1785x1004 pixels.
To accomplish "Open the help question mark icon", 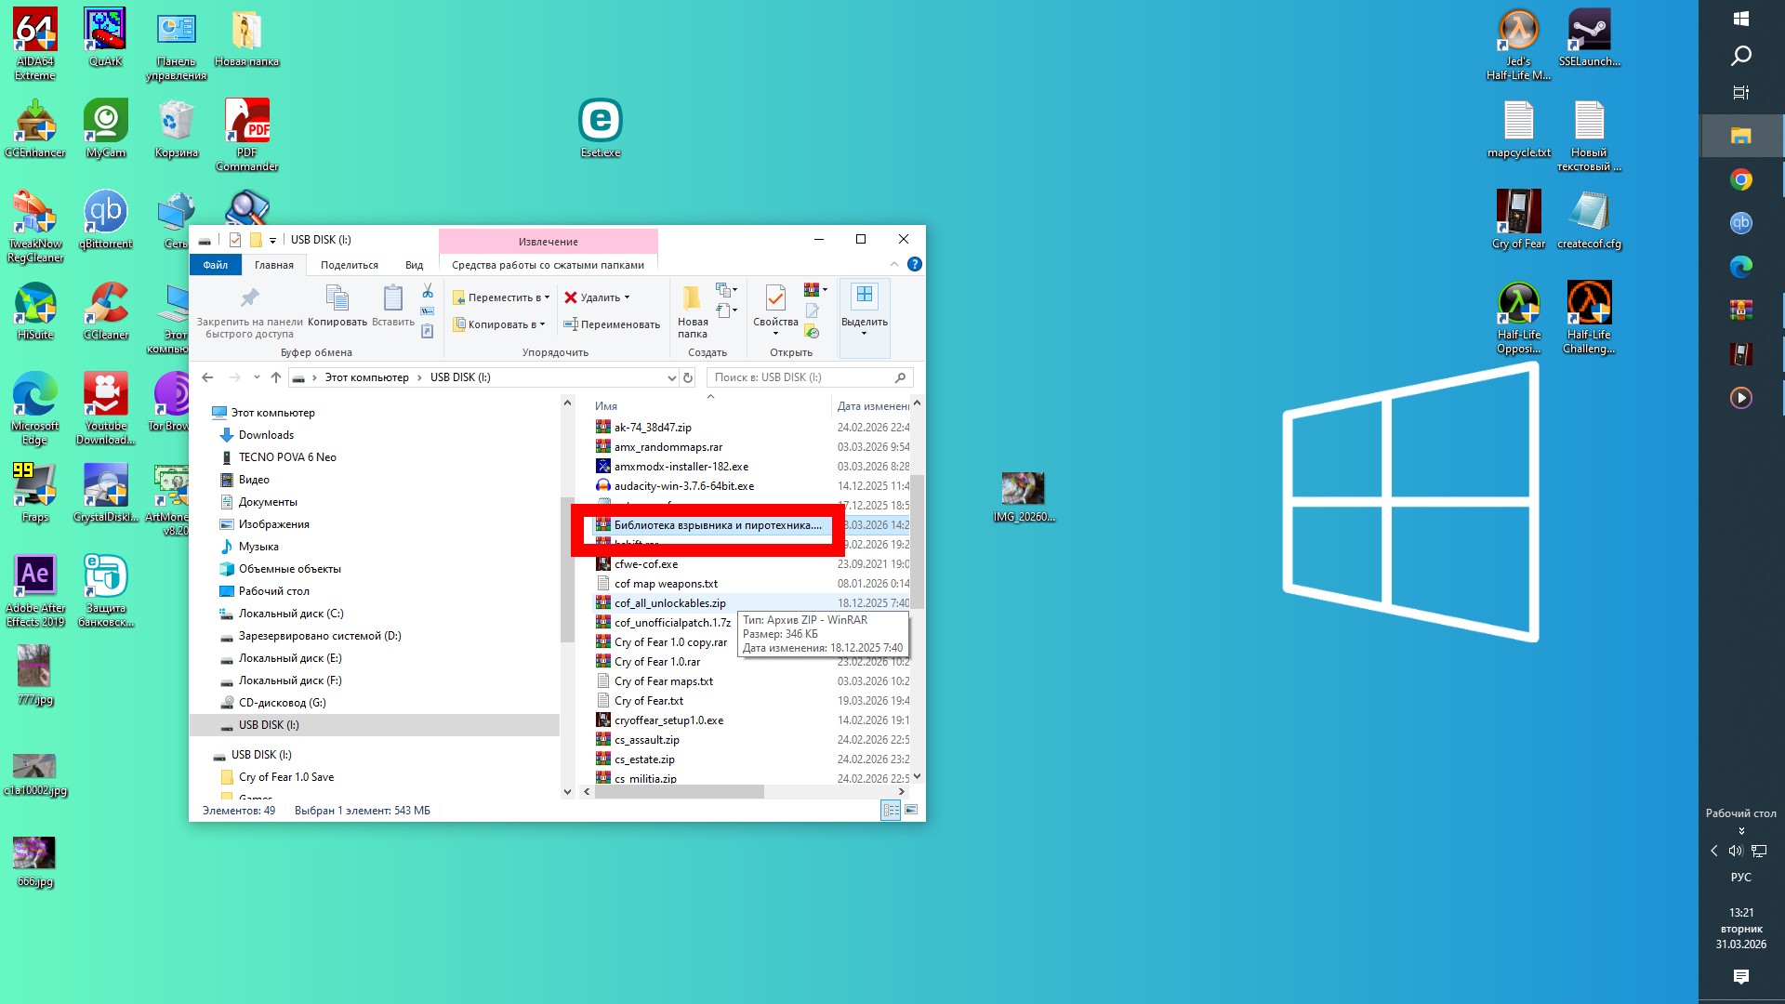I will 915,265.
